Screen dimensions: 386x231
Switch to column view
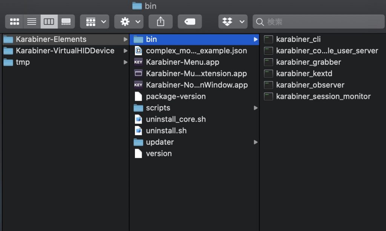click(49, 21)
